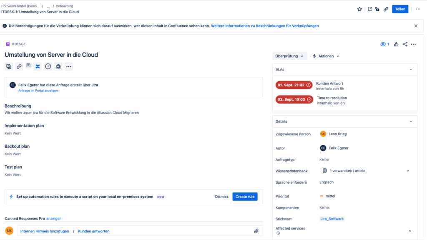Collapse Affected services section chevron
Image resolution: width=427 pixels, height=240 pixels.
click(410, 231)
